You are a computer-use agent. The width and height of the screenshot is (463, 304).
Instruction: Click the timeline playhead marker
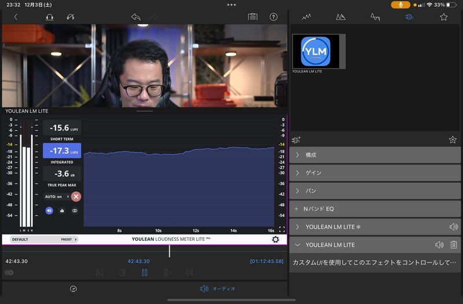pyautogui.click(x=169, y=251)
